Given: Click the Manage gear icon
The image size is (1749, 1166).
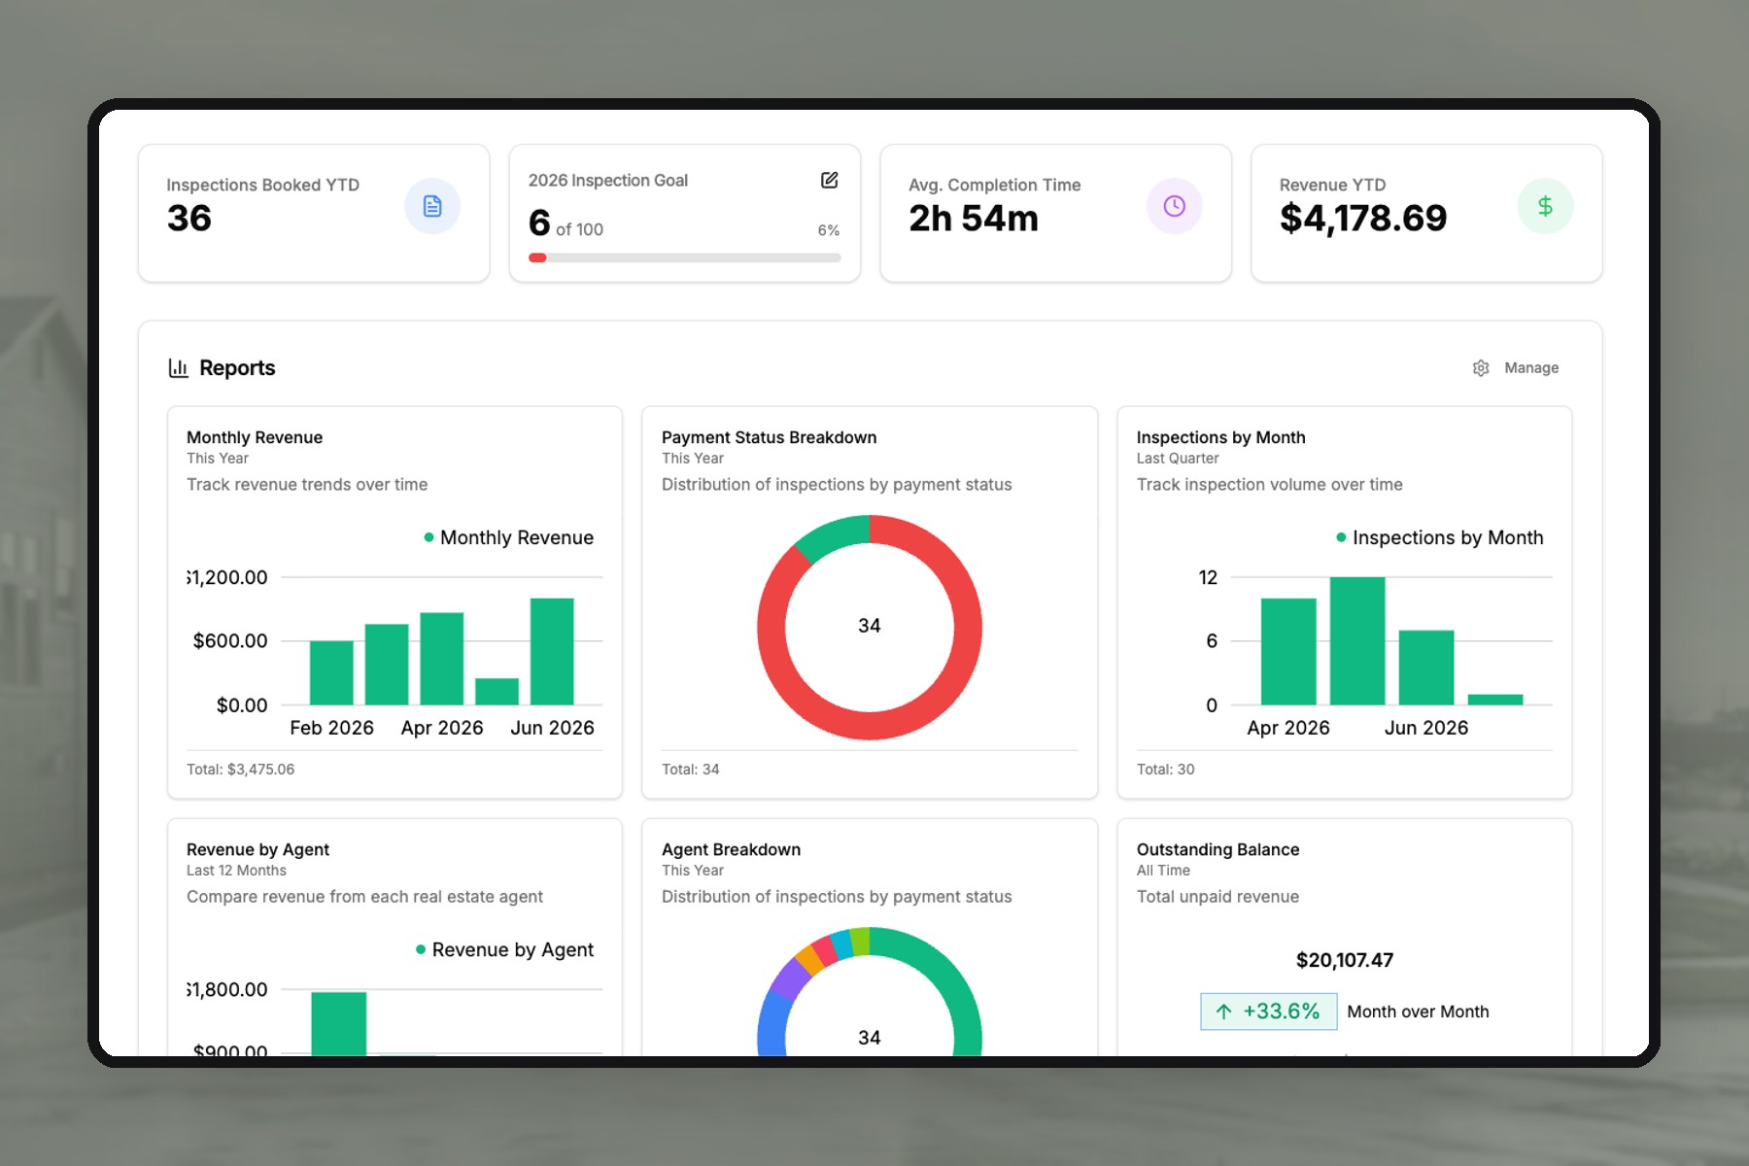Looking at the screenshot, I should click(x=1480, y=368).
